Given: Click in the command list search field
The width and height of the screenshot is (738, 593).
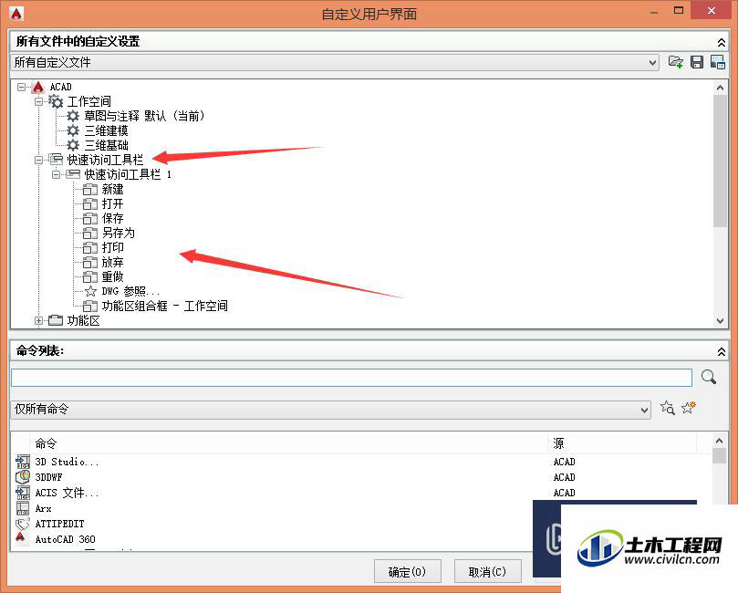Looking at the screenshot, I should (x=351, y=378).
